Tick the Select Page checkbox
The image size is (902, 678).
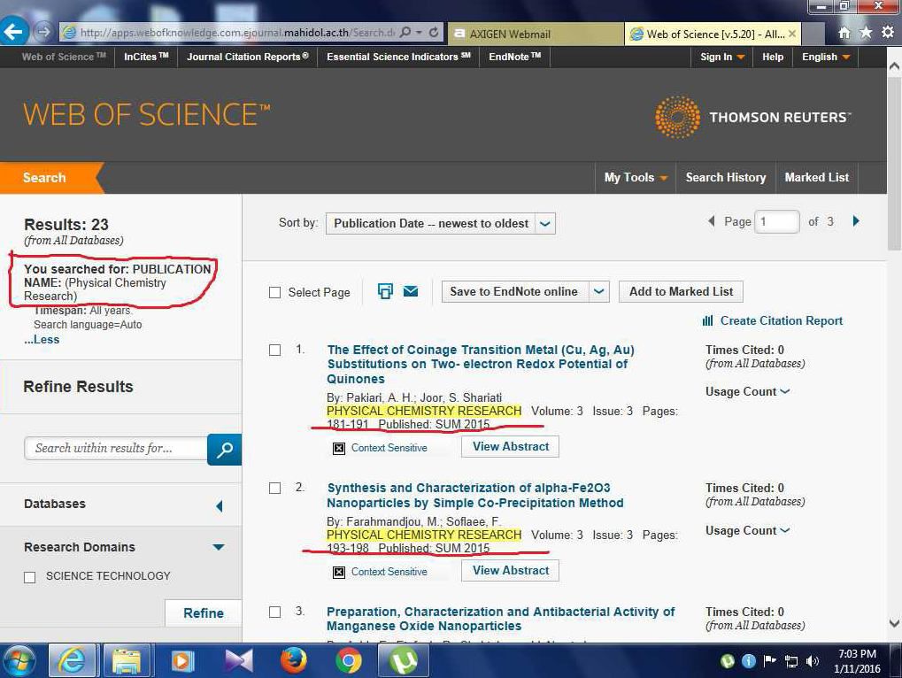(275, 293)
